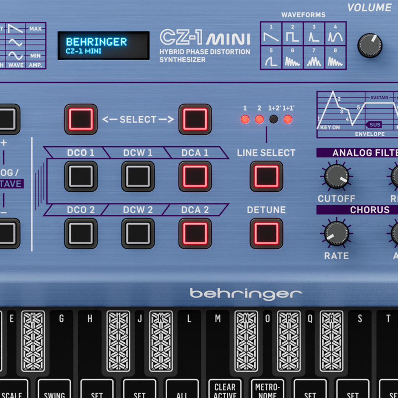The image size is (398, 398).
Task: Play the key labeled H
Action: point(90,343)
